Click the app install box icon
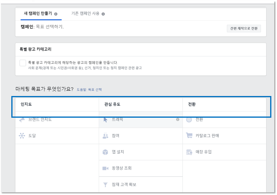The image size is (277, 195). tap(105, 152)
